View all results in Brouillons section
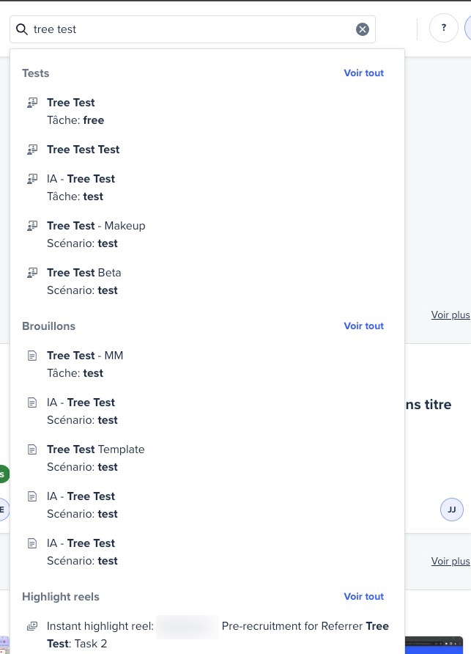The width and height of the screenshot is (471, 654). [363, 326]
